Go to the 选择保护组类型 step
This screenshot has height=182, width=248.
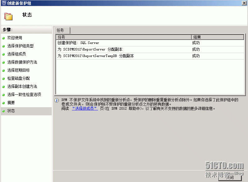21,46
